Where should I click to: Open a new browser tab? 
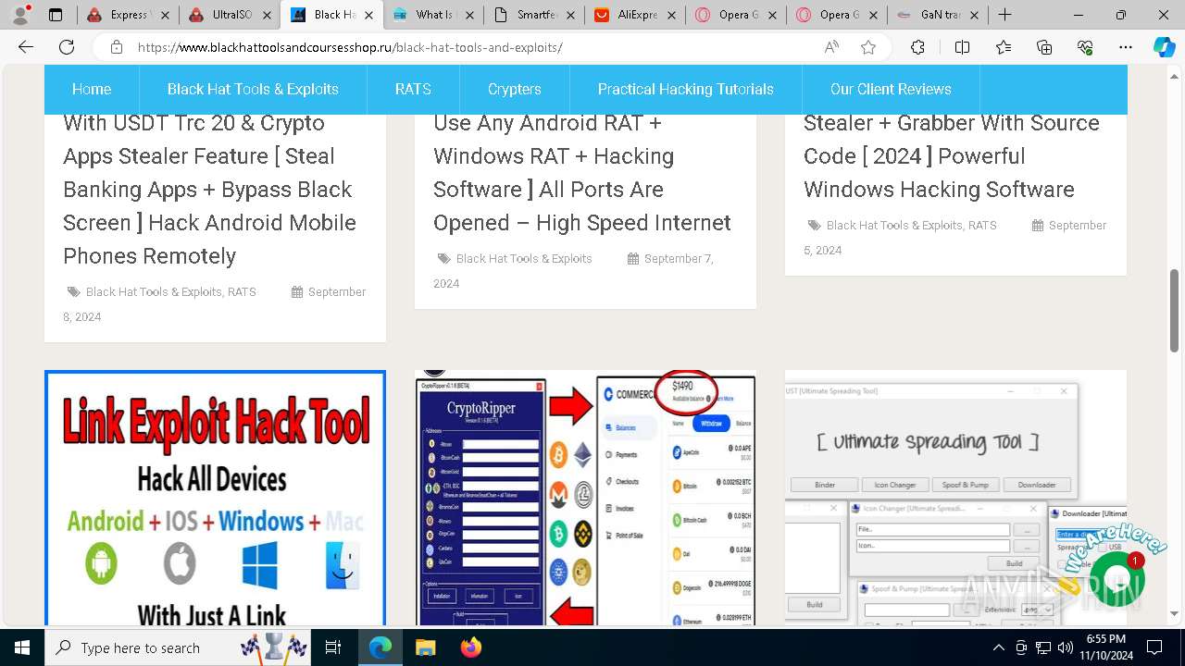coord(1004,15)
